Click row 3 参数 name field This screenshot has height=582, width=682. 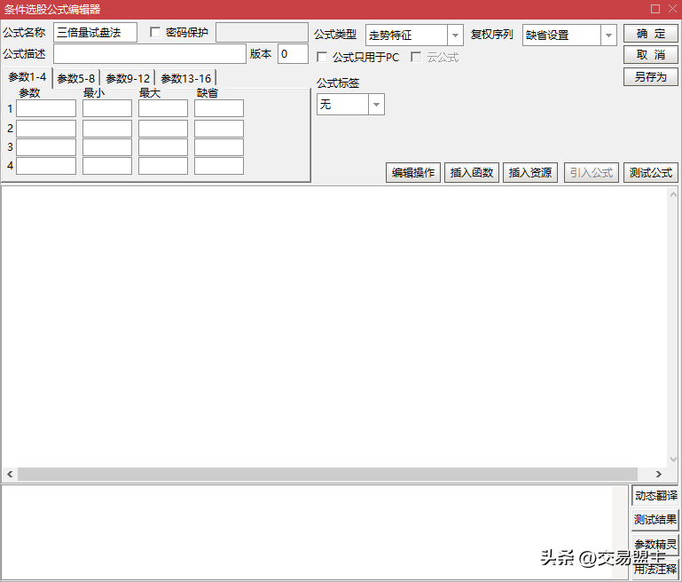pyautogui.click(x=46, y=147)
